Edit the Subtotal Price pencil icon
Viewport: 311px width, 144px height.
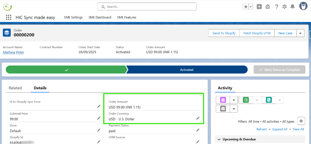[99, 118]
